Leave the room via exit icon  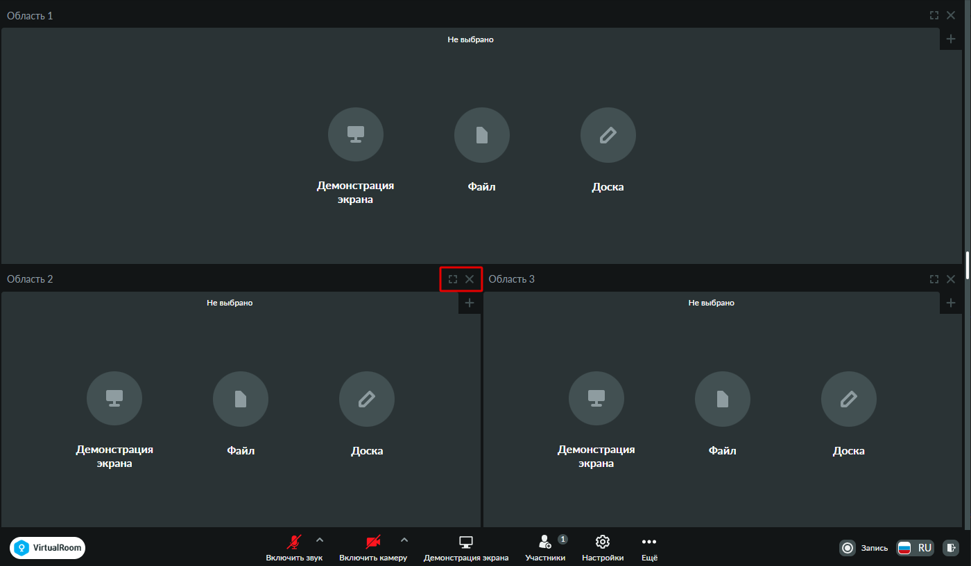point(951,548)
